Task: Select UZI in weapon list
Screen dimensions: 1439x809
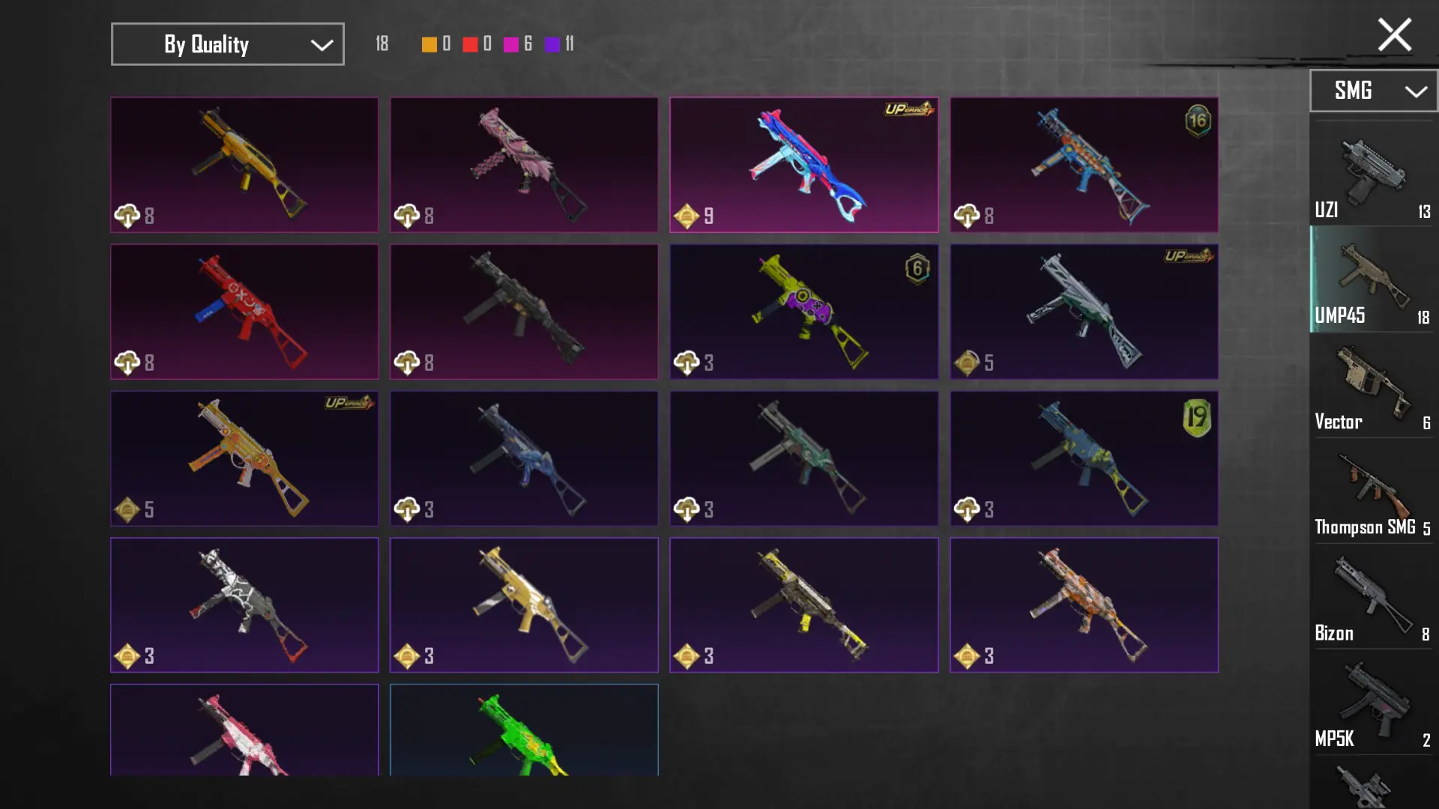Action: [x=1373, y=174]
